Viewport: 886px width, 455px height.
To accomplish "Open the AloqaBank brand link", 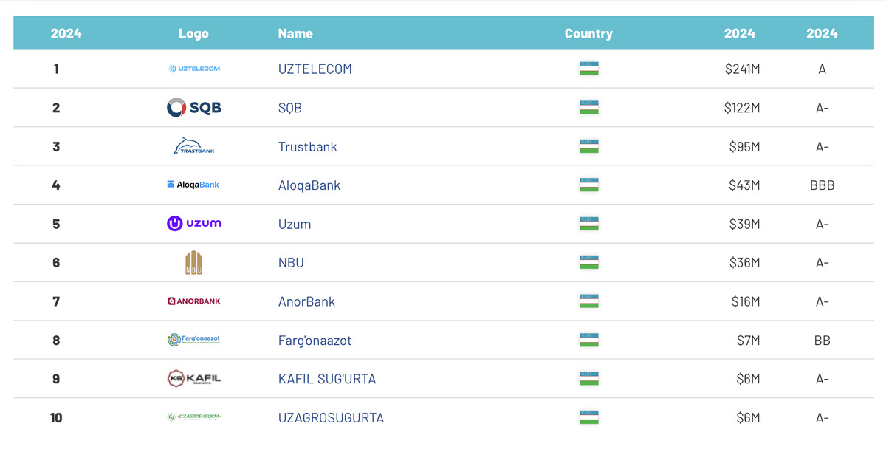I will coord(309,185).
